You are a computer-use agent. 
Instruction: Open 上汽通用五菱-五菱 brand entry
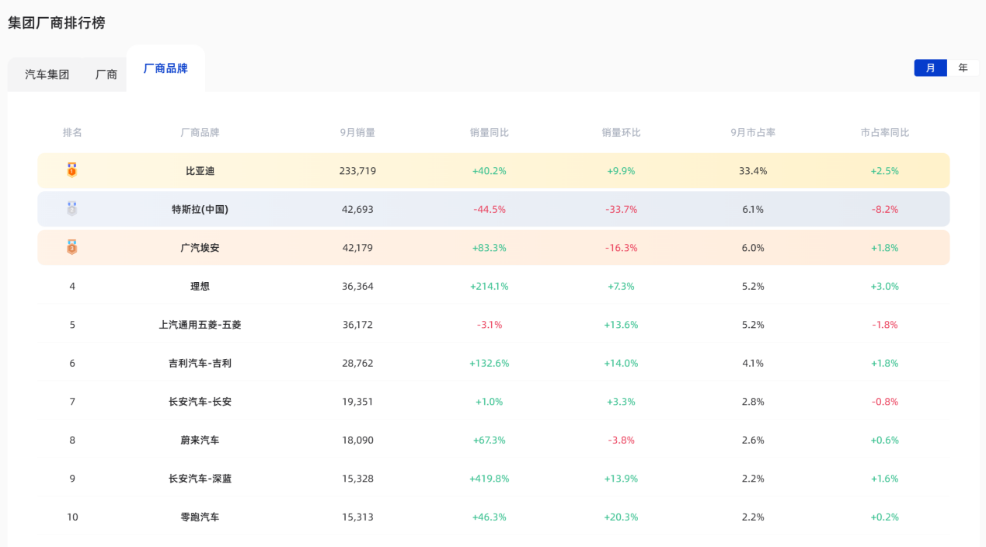point(200,325)
